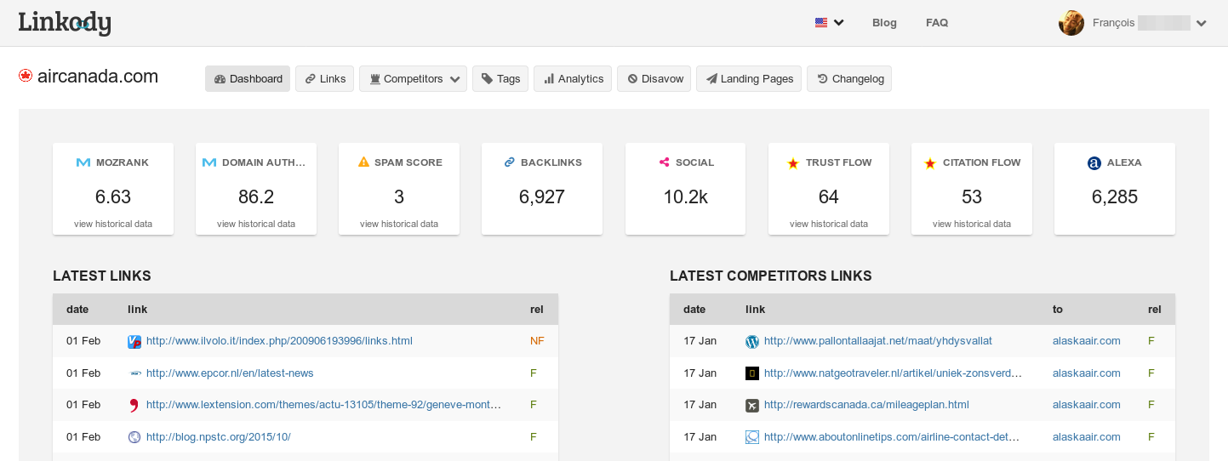Go to the FAQ page
The width and height of the screenshot is (1228, 461).
pos(936,23)
